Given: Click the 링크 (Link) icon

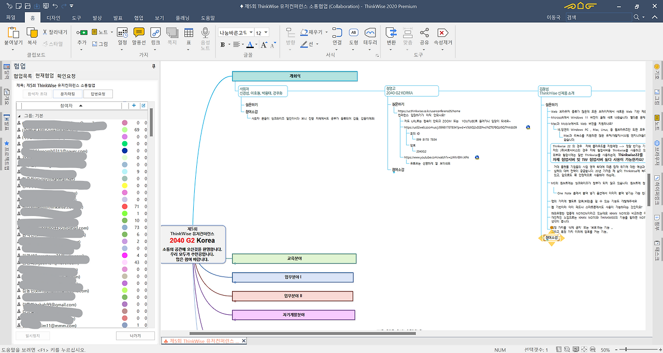Looking at the screenshot, I should click(x=155, y=33).
